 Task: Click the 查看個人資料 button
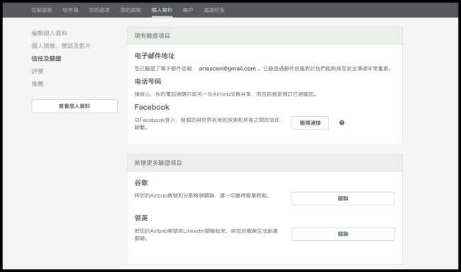click(74, 106)
